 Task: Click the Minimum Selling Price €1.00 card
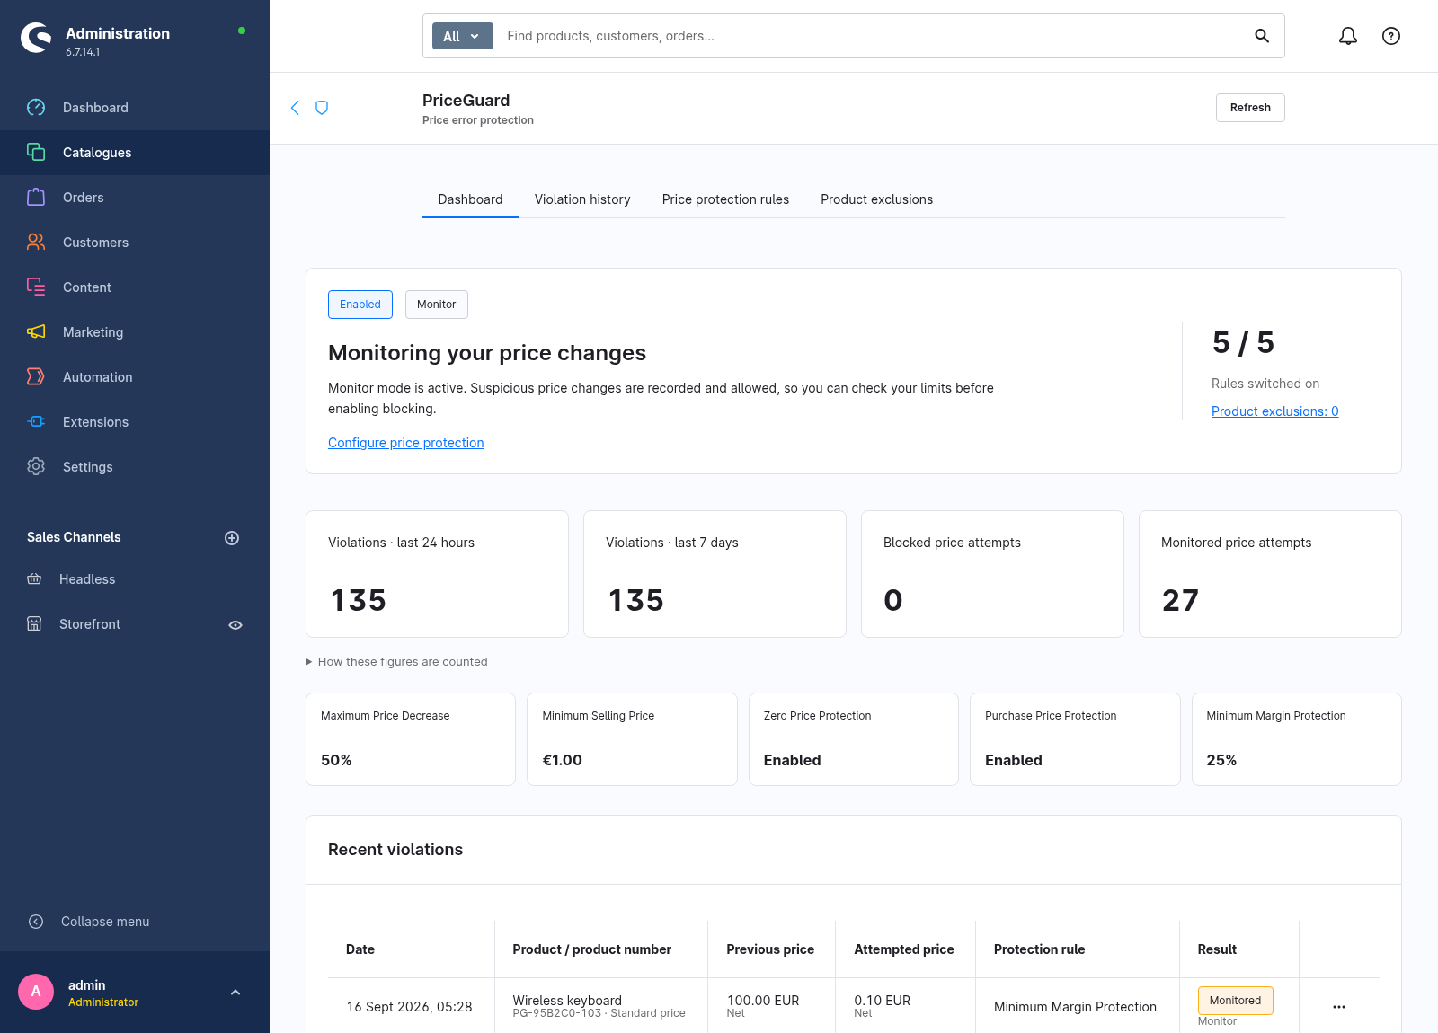[632, 739]
